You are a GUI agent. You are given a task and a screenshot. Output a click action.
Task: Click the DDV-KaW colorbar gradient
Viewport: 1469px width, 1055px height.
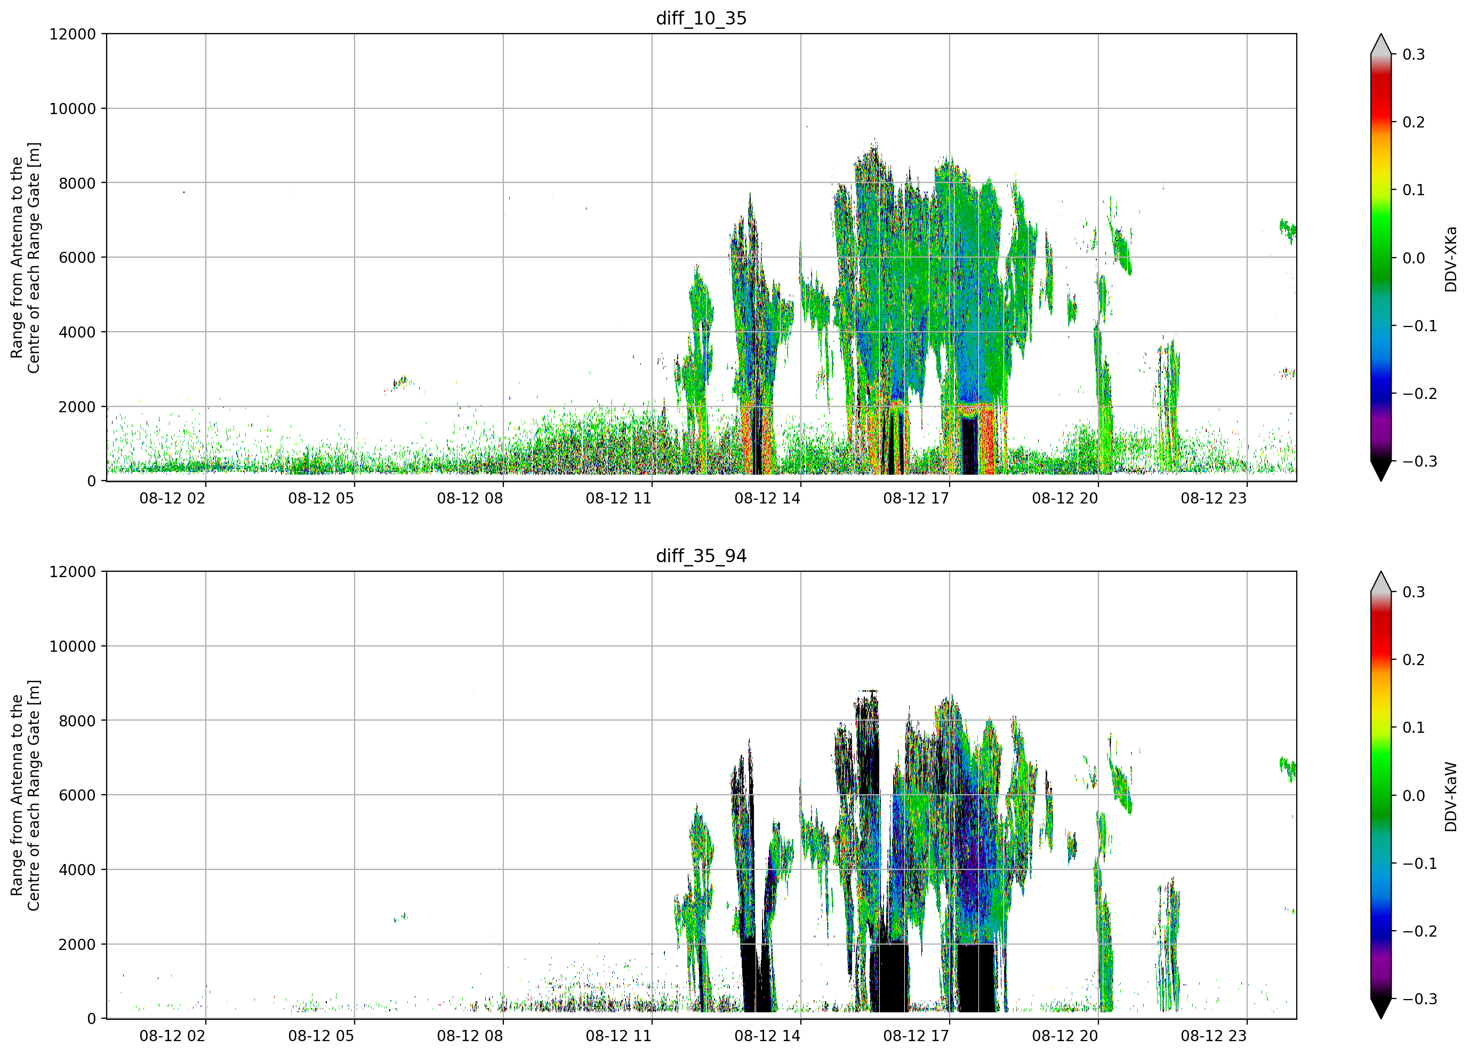tap(1381, 795)
